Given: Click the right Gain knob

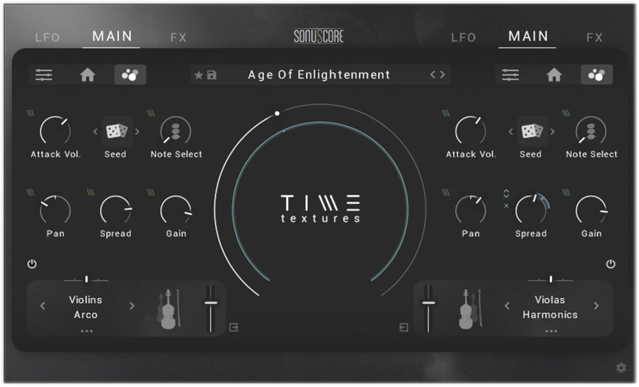Looking at the screenshot, I should pos(591,211).
